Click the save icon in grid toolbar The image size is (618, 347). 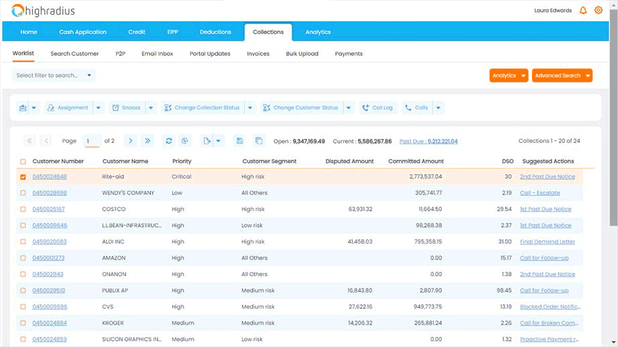point(238,141)
